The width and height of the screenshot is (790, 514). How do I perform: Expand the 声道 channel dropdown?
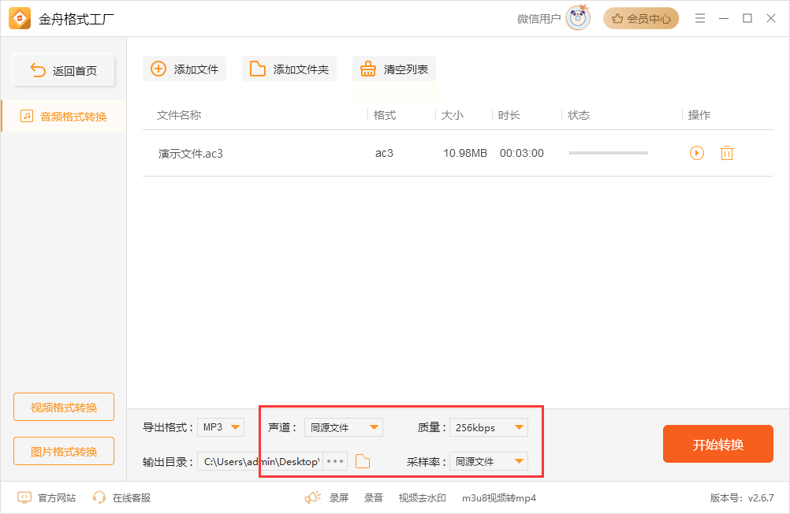click(344, 427)
